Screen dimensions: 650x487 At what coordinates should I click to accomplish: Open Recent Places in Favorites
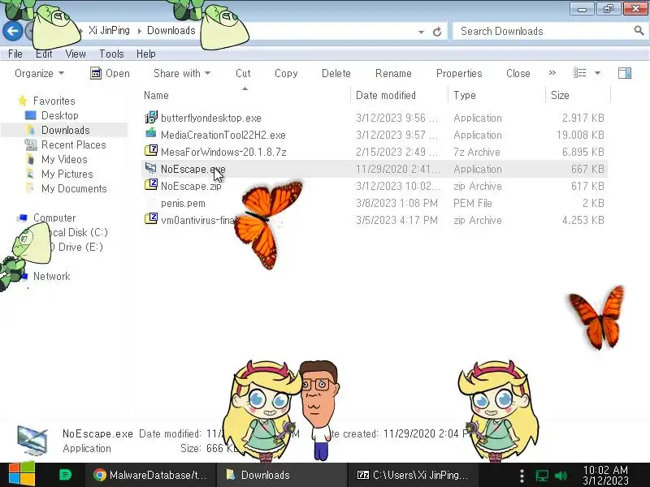[74, 145]
